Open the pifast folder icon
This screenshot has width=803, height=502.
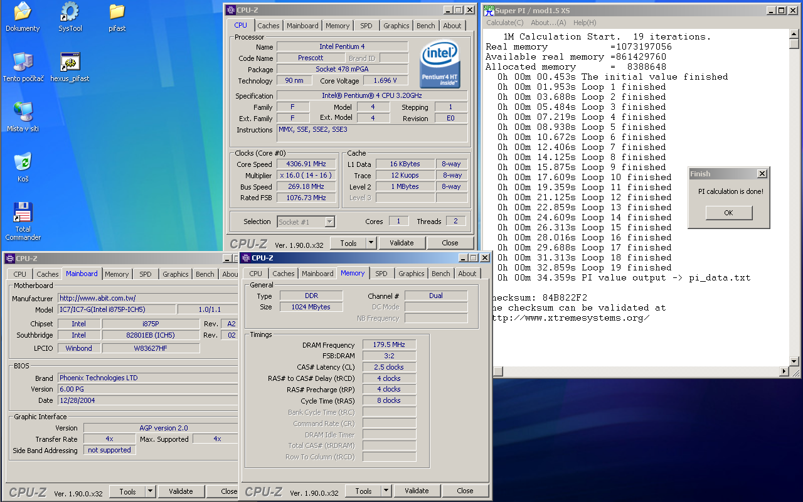pos(117,17)
